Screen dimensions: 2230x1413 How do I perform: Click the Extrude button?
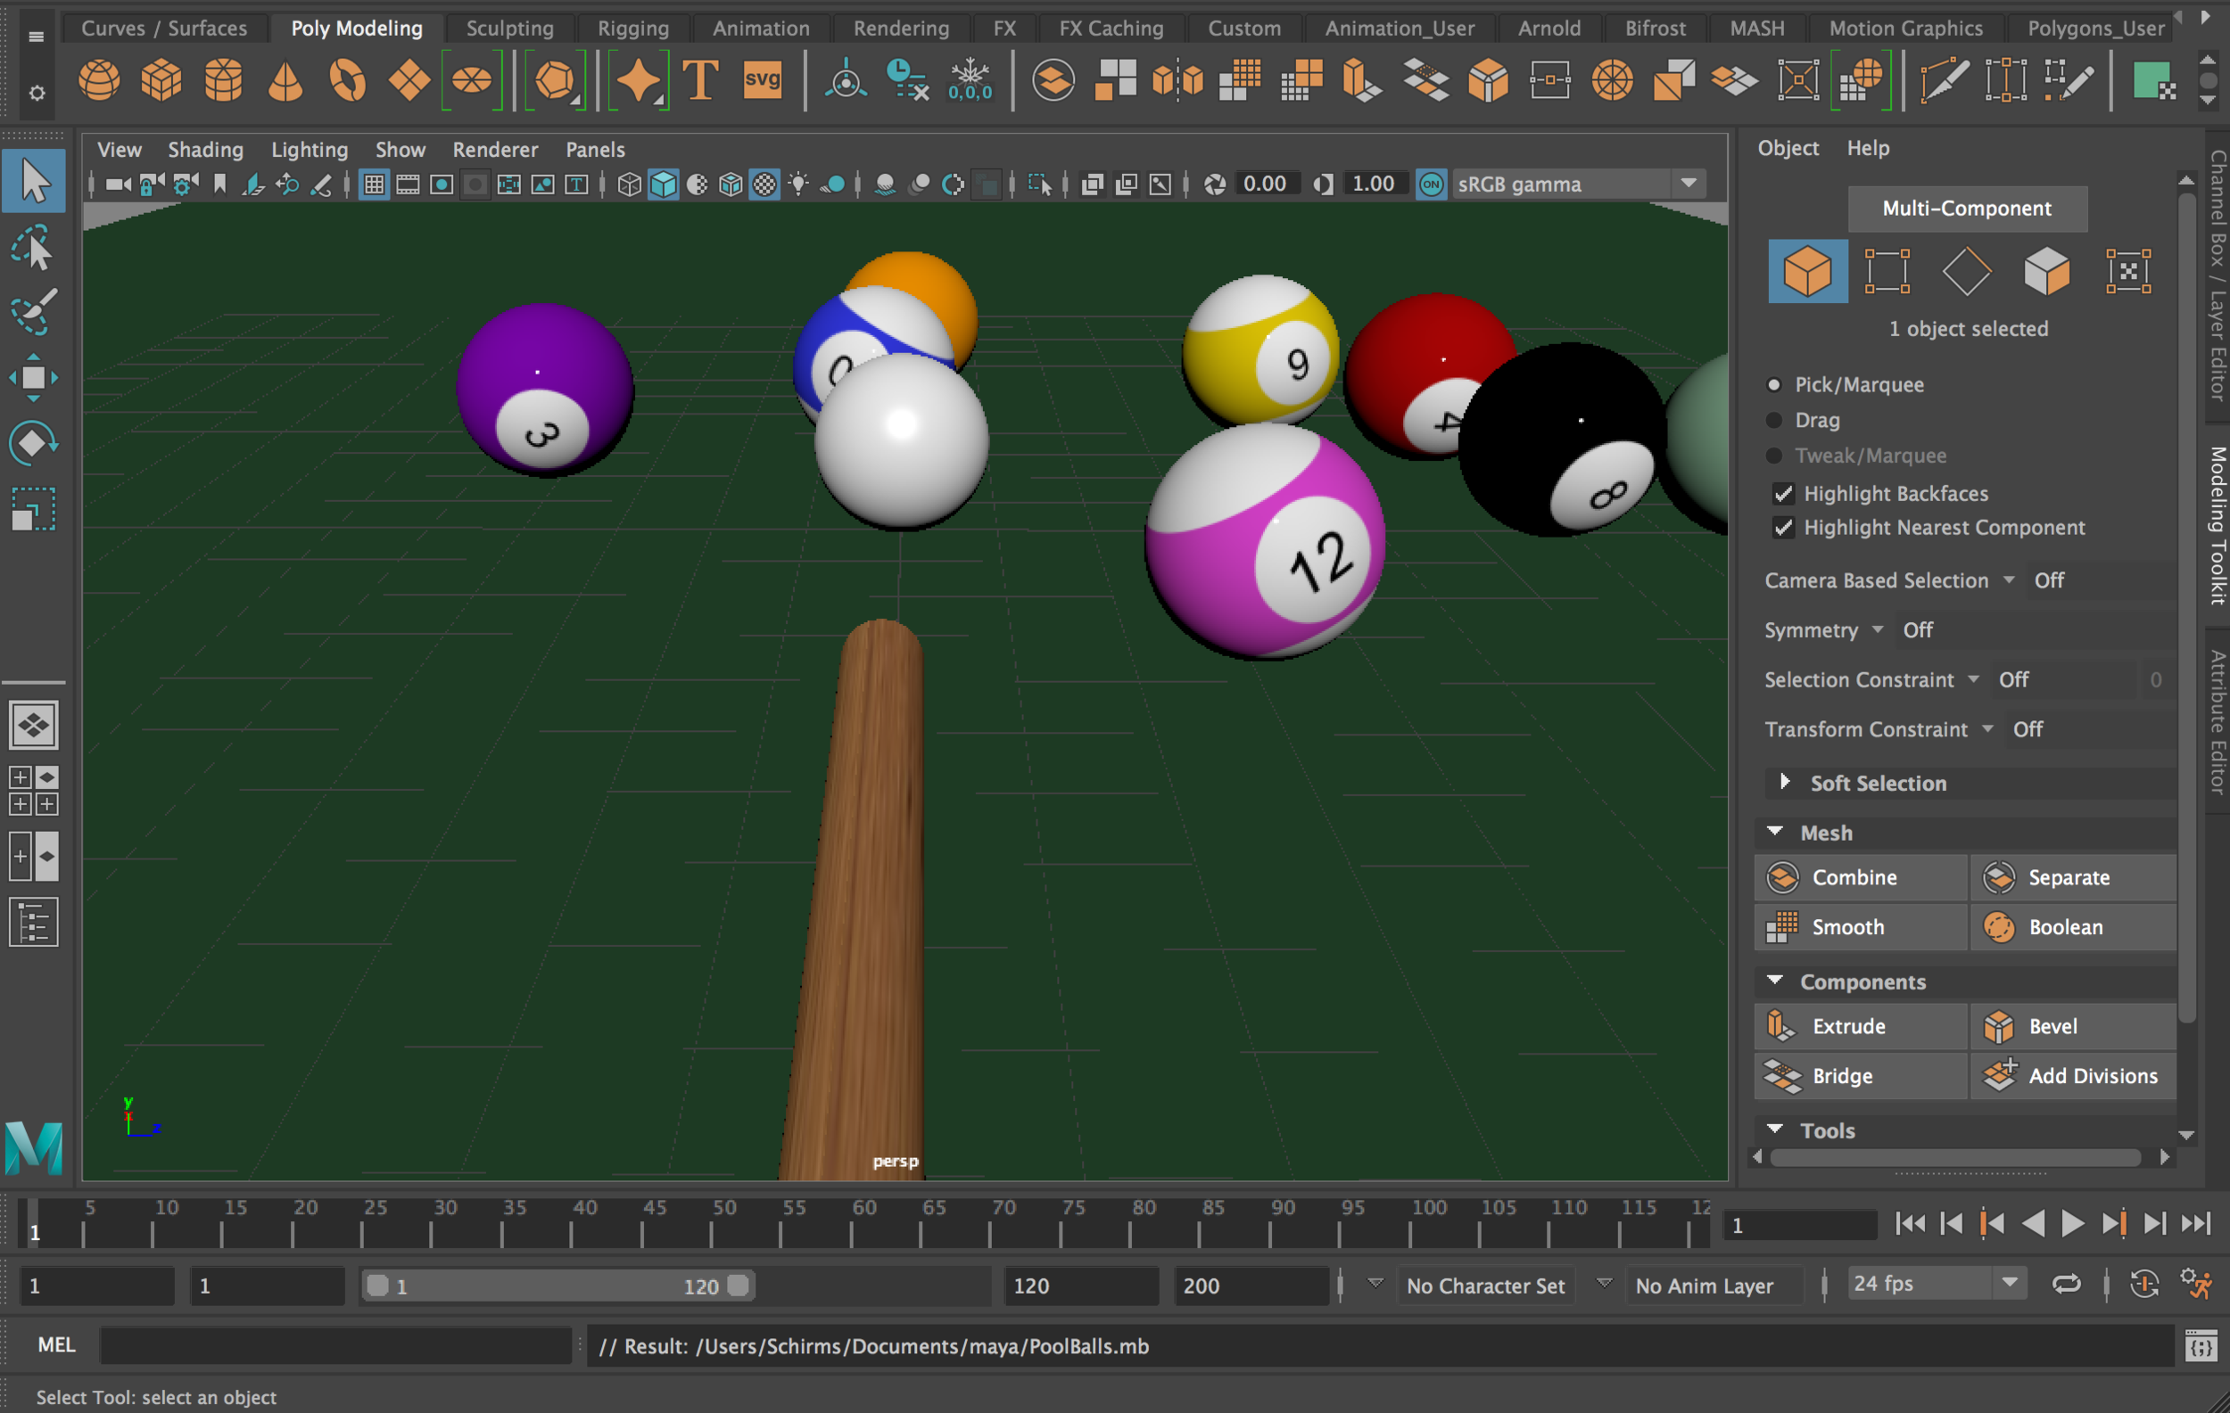tap(1860, 1025)
